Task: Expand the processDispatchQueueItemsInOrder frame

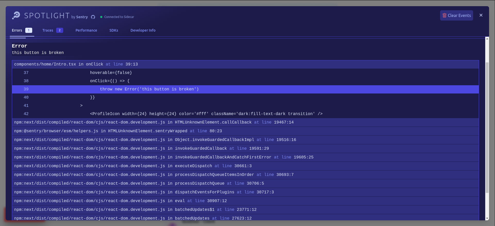Action: click(245, 175)
